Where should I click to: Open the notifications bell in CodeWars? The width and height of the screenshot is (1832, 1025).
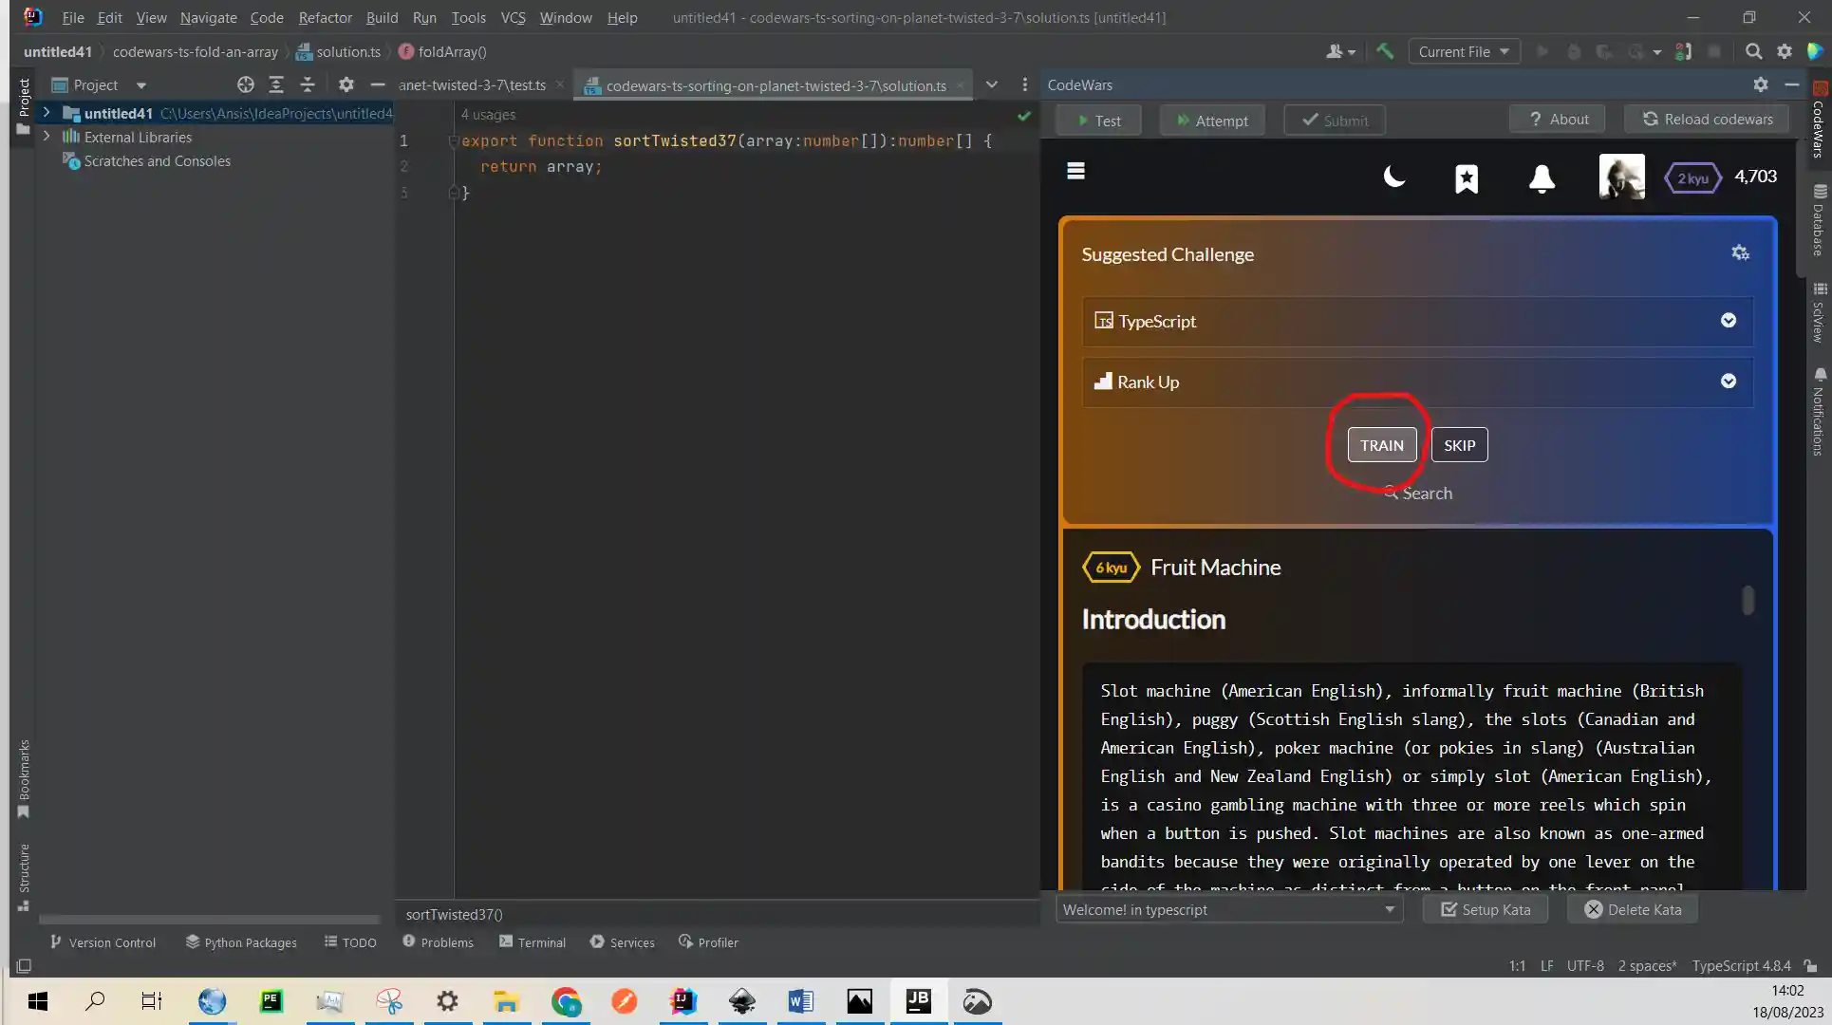1542,178
